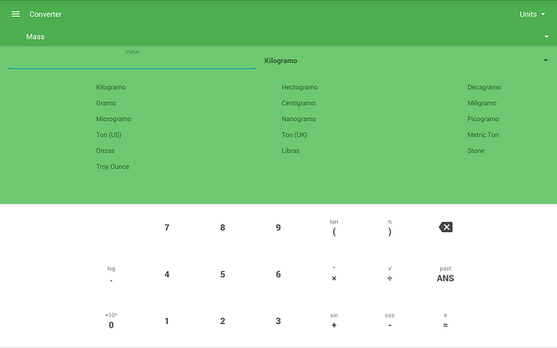Screen dimensions: 557x348
Task: Select Centigramo in the results list
Action: point(298,103)
